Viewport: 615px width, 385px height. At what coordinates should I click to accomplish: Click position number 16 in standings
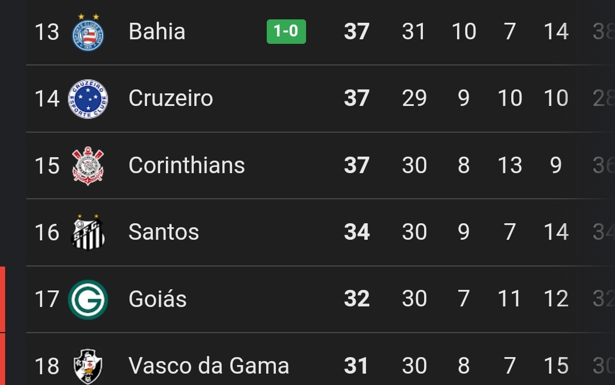tap(47, 232)
